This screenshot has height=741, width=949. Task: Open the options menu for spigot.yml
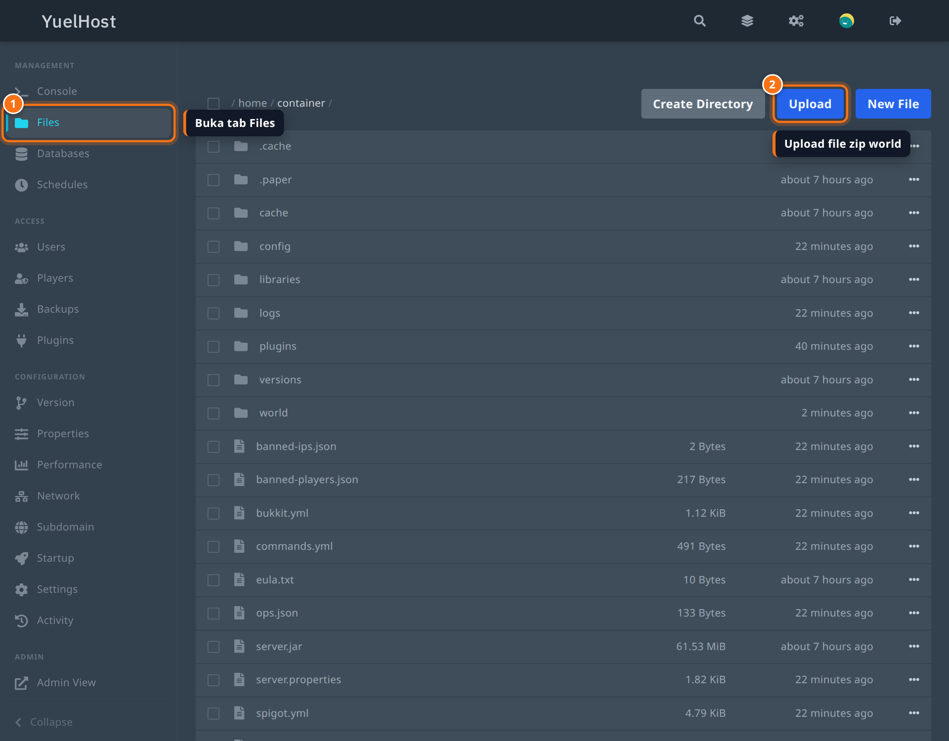tap(914, 713)
